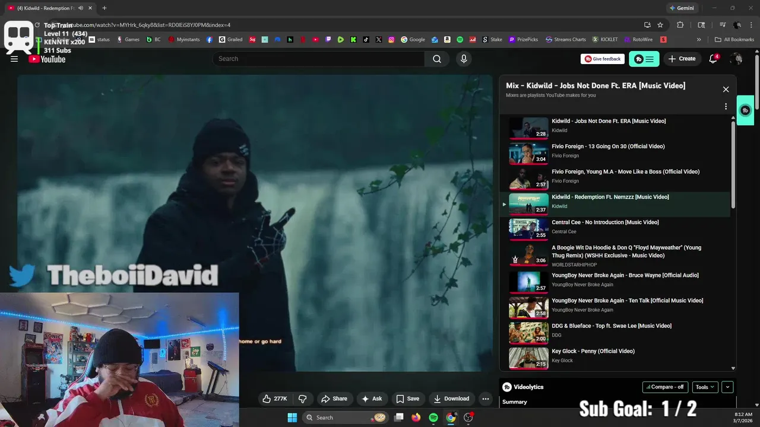Open the Amazon bookmark icon
760x427 pixels.
[x=447, y=40]
